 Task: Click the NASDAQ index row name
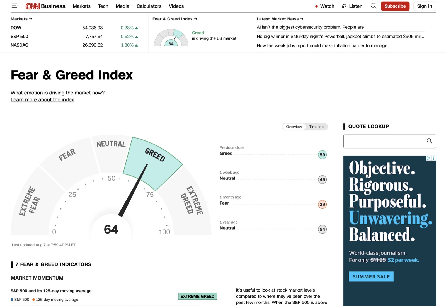coord(20,45)
